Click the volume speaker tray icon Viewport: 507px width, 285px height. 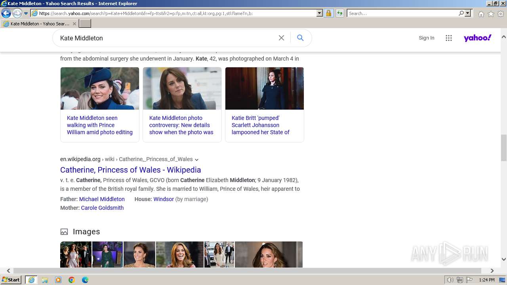[x=450, y=280]
